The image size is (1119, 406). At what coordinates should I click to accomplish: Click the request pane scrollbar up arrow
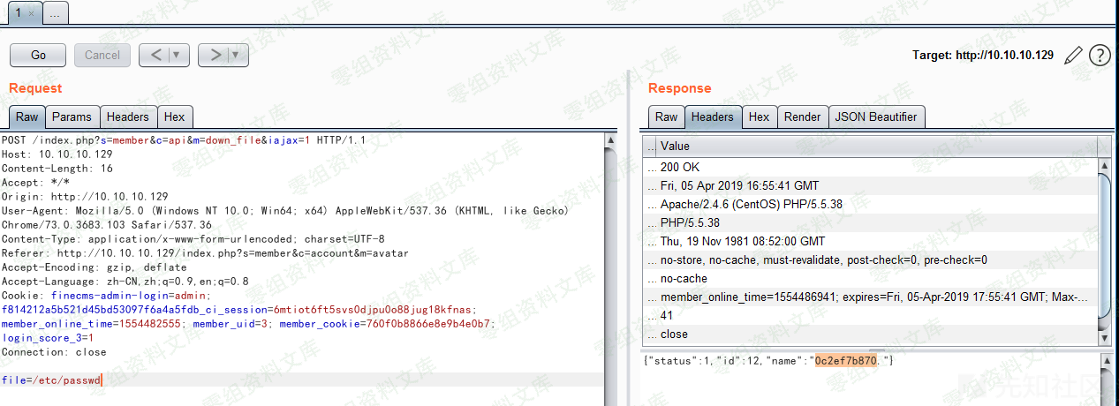[x=609, y=139]
